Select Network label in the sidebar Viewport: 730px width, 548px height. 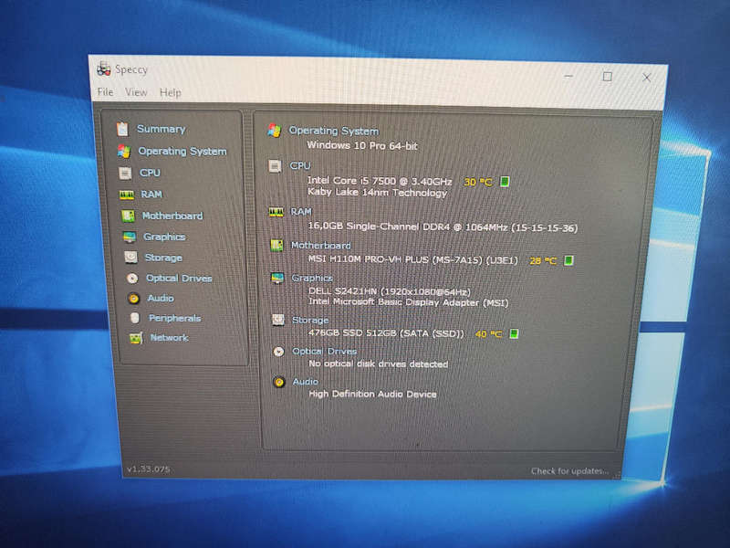[x=170, y=338]
